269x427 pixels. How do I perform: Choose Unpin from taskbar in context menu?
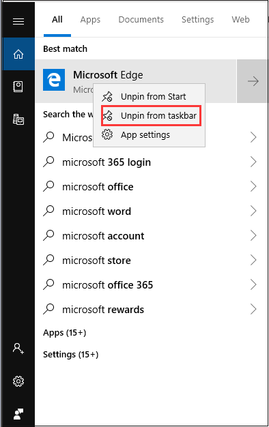pos(149,115)
